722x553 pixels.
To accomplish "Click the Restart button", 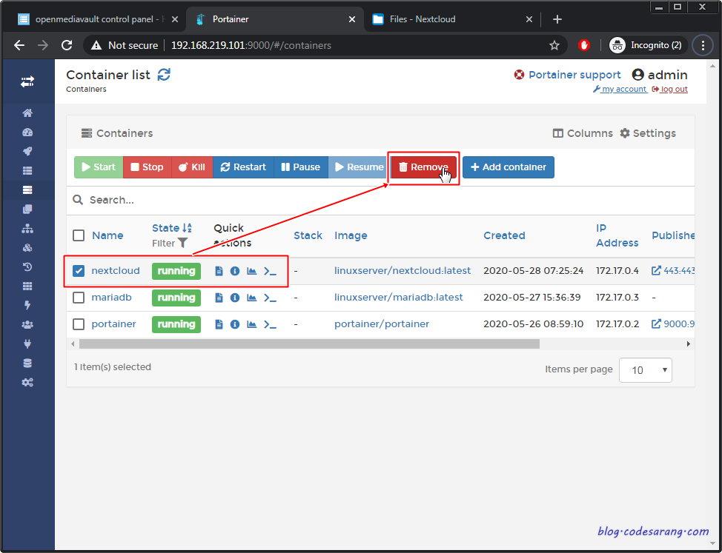I will click(x=243, y=167).
